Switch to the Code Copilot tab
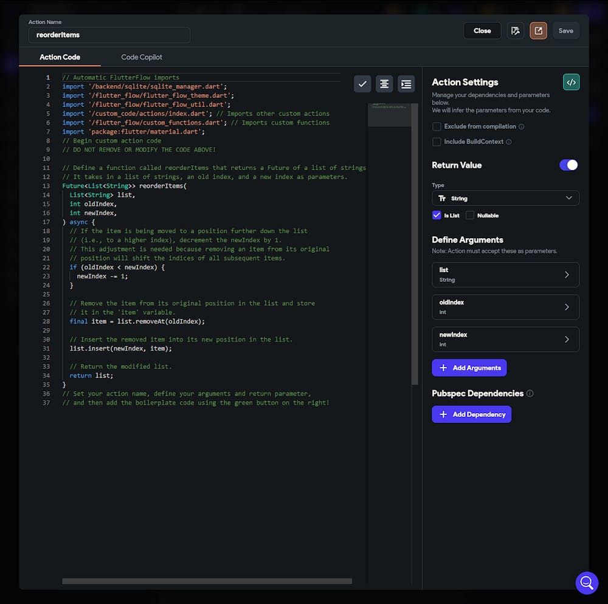This screenshot has height=604, width=608. pyautogui.click(x=142, y=57)
